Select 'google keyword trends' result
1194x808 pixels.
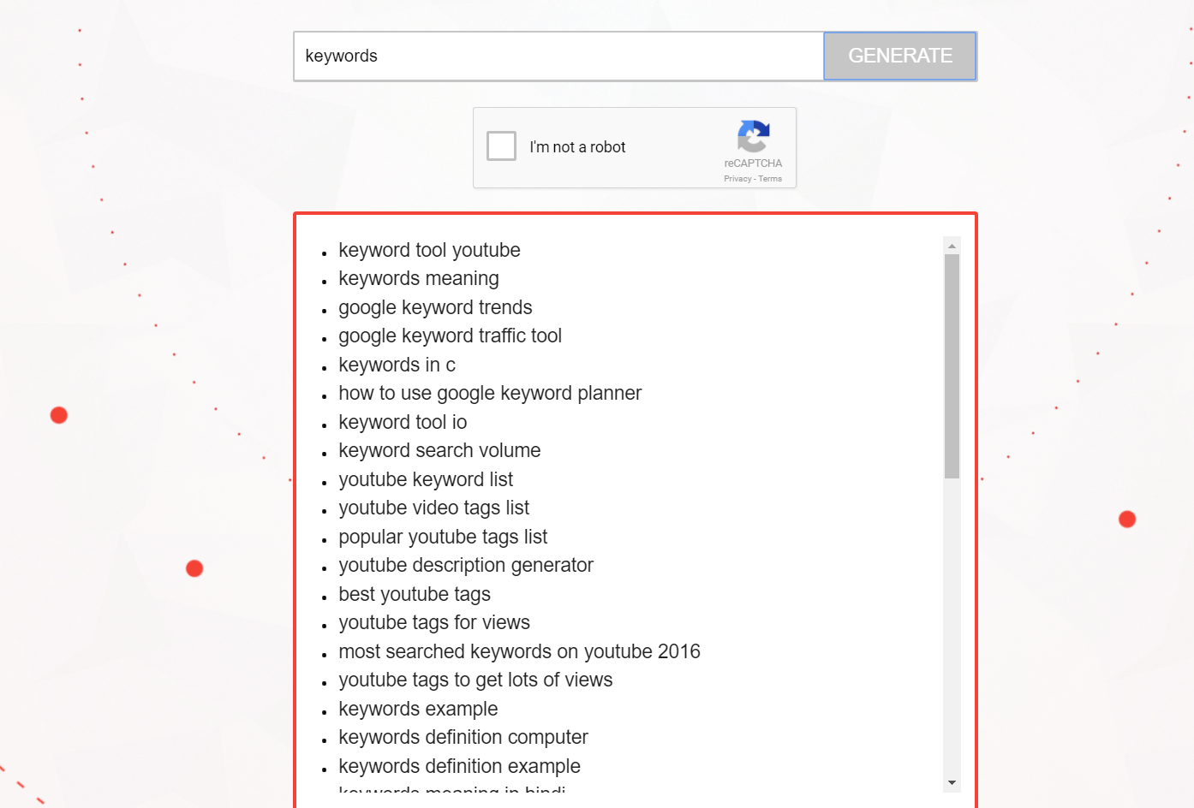(x=435, y=307)
